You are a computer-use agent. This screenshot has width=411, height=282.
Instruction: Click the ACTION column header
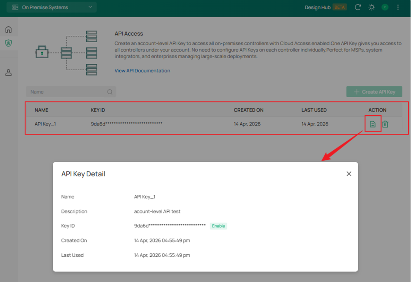[x=377, y=110]
